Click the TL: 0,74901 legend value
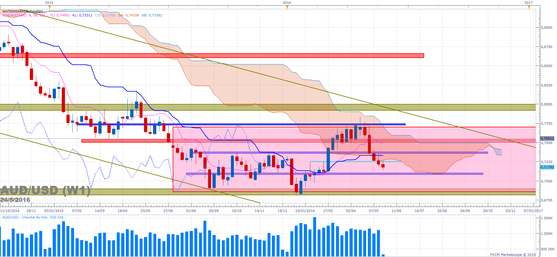The height and width of the screenshot is (257, 557). pyautogui.click(x=60, y=15)
